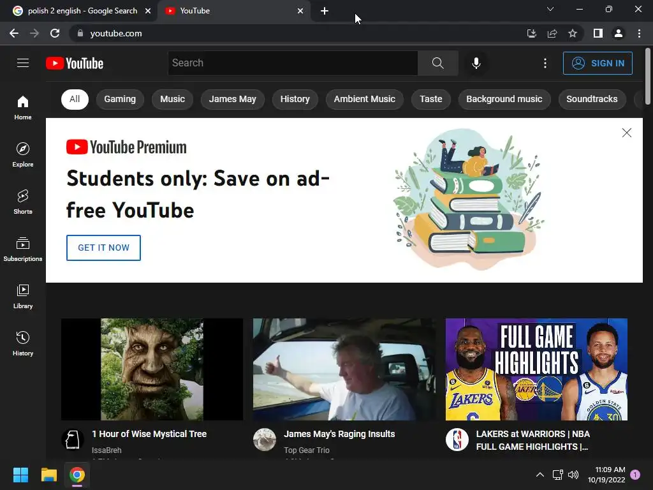
Task: Open Chrome profile icon
Action: pyautogui.click(x=619, y=33)
